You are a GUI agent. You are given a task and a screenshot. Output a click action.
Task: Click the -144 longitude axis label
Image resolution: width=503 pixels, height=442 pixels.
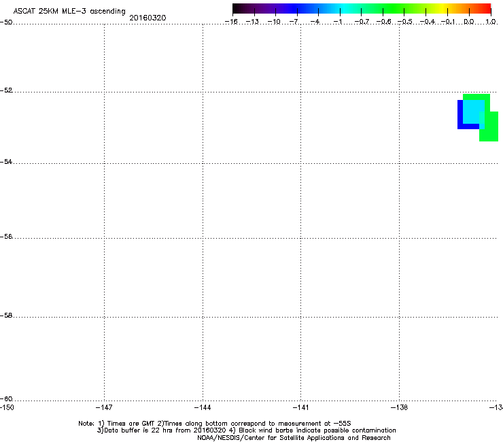[203, 407]
